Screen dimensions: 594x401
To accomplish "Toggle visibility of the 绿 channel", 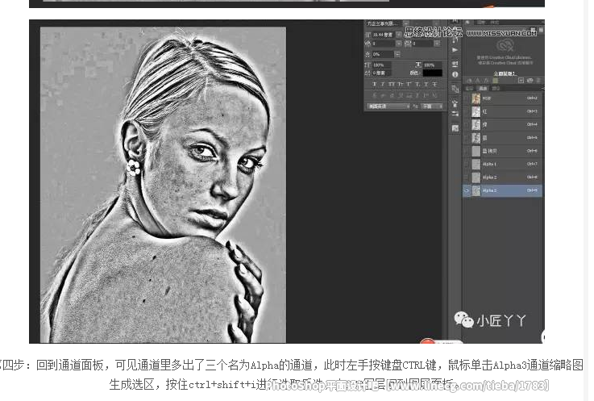I will pyautogui.click(x=467, y=124).
